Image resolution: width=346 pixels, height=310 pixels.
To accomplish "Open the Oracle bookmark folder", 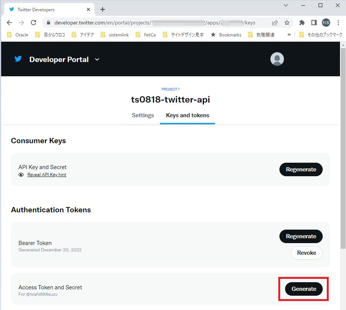I will click(x=18, y=35).
